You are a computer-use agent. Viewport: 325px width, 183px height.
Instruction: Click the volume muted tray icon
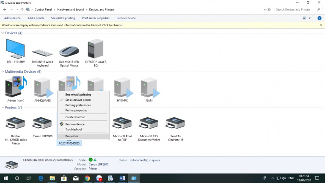[x=284, y=178]
